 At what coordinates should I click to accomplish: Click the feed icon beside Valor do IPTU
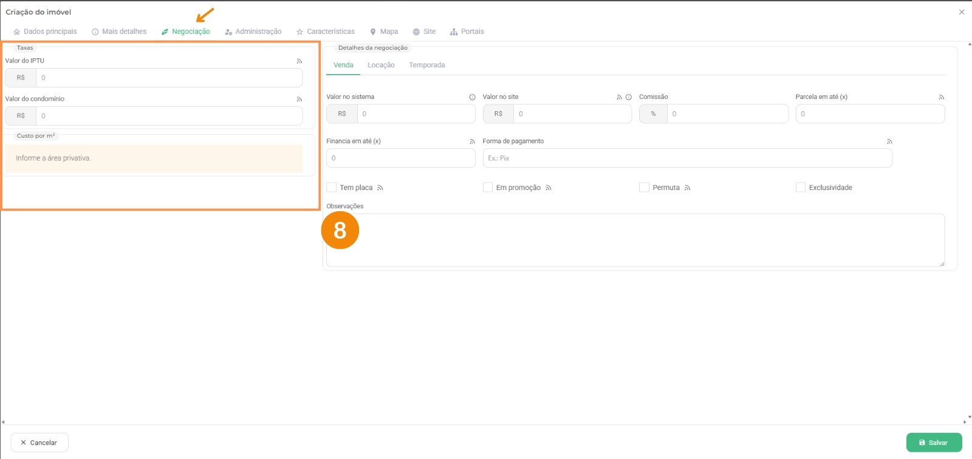299,61
